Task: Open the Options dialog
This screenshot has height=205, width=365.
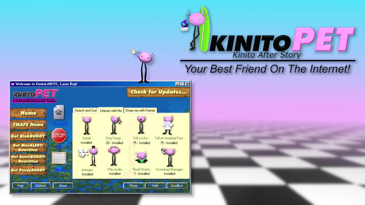Action: coord(40,185)
